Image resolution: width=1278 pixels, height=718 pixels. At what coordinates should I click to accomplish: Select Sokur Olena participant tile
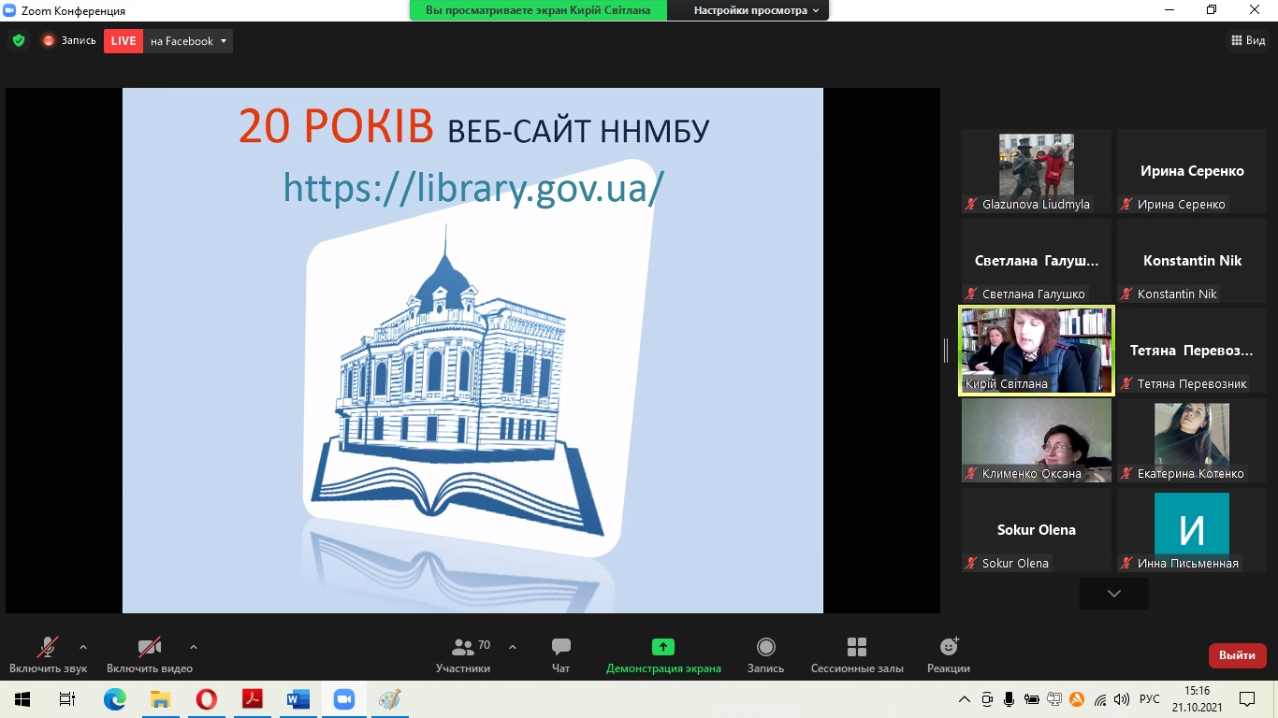[1037, 530]
